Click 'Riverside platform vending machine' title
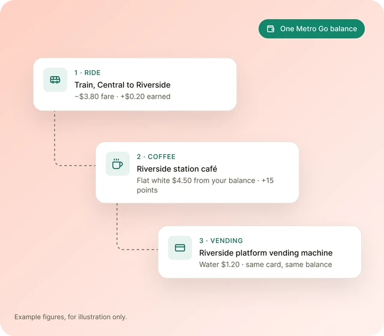 point(266,253)
